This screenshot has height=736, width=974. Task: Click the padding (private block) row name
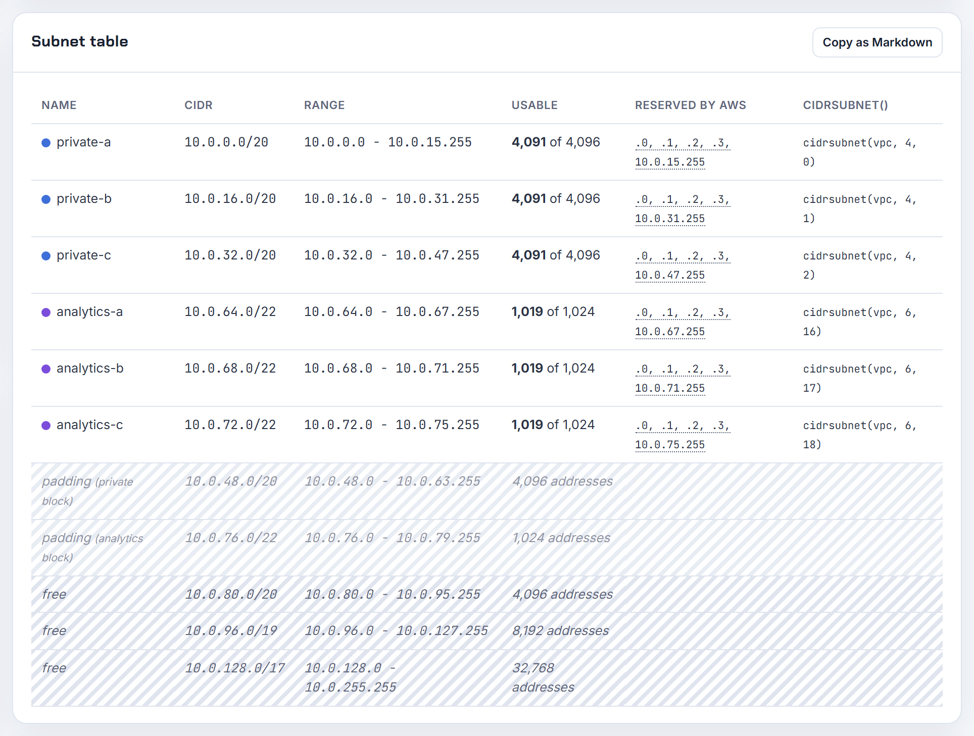[x=87, y=491]
